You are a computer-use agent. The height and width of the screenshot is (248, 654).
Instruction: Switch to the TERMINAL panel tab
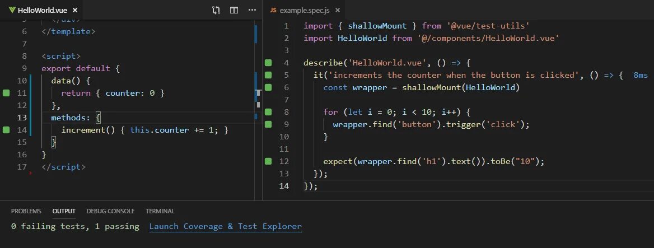coord(160,211)
